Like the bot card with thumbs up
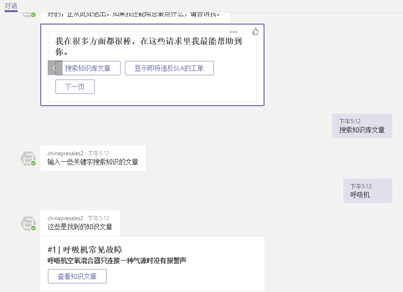This screenshot has width=403, height=292. pos(255,32)
